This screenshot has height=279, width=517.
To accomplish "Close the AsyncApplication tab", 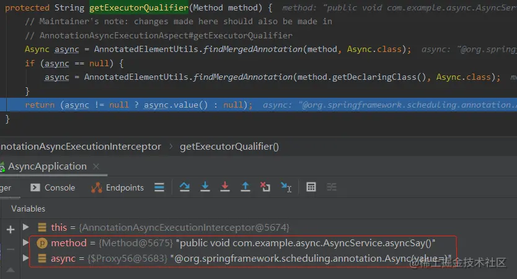I will coord(96,166).
